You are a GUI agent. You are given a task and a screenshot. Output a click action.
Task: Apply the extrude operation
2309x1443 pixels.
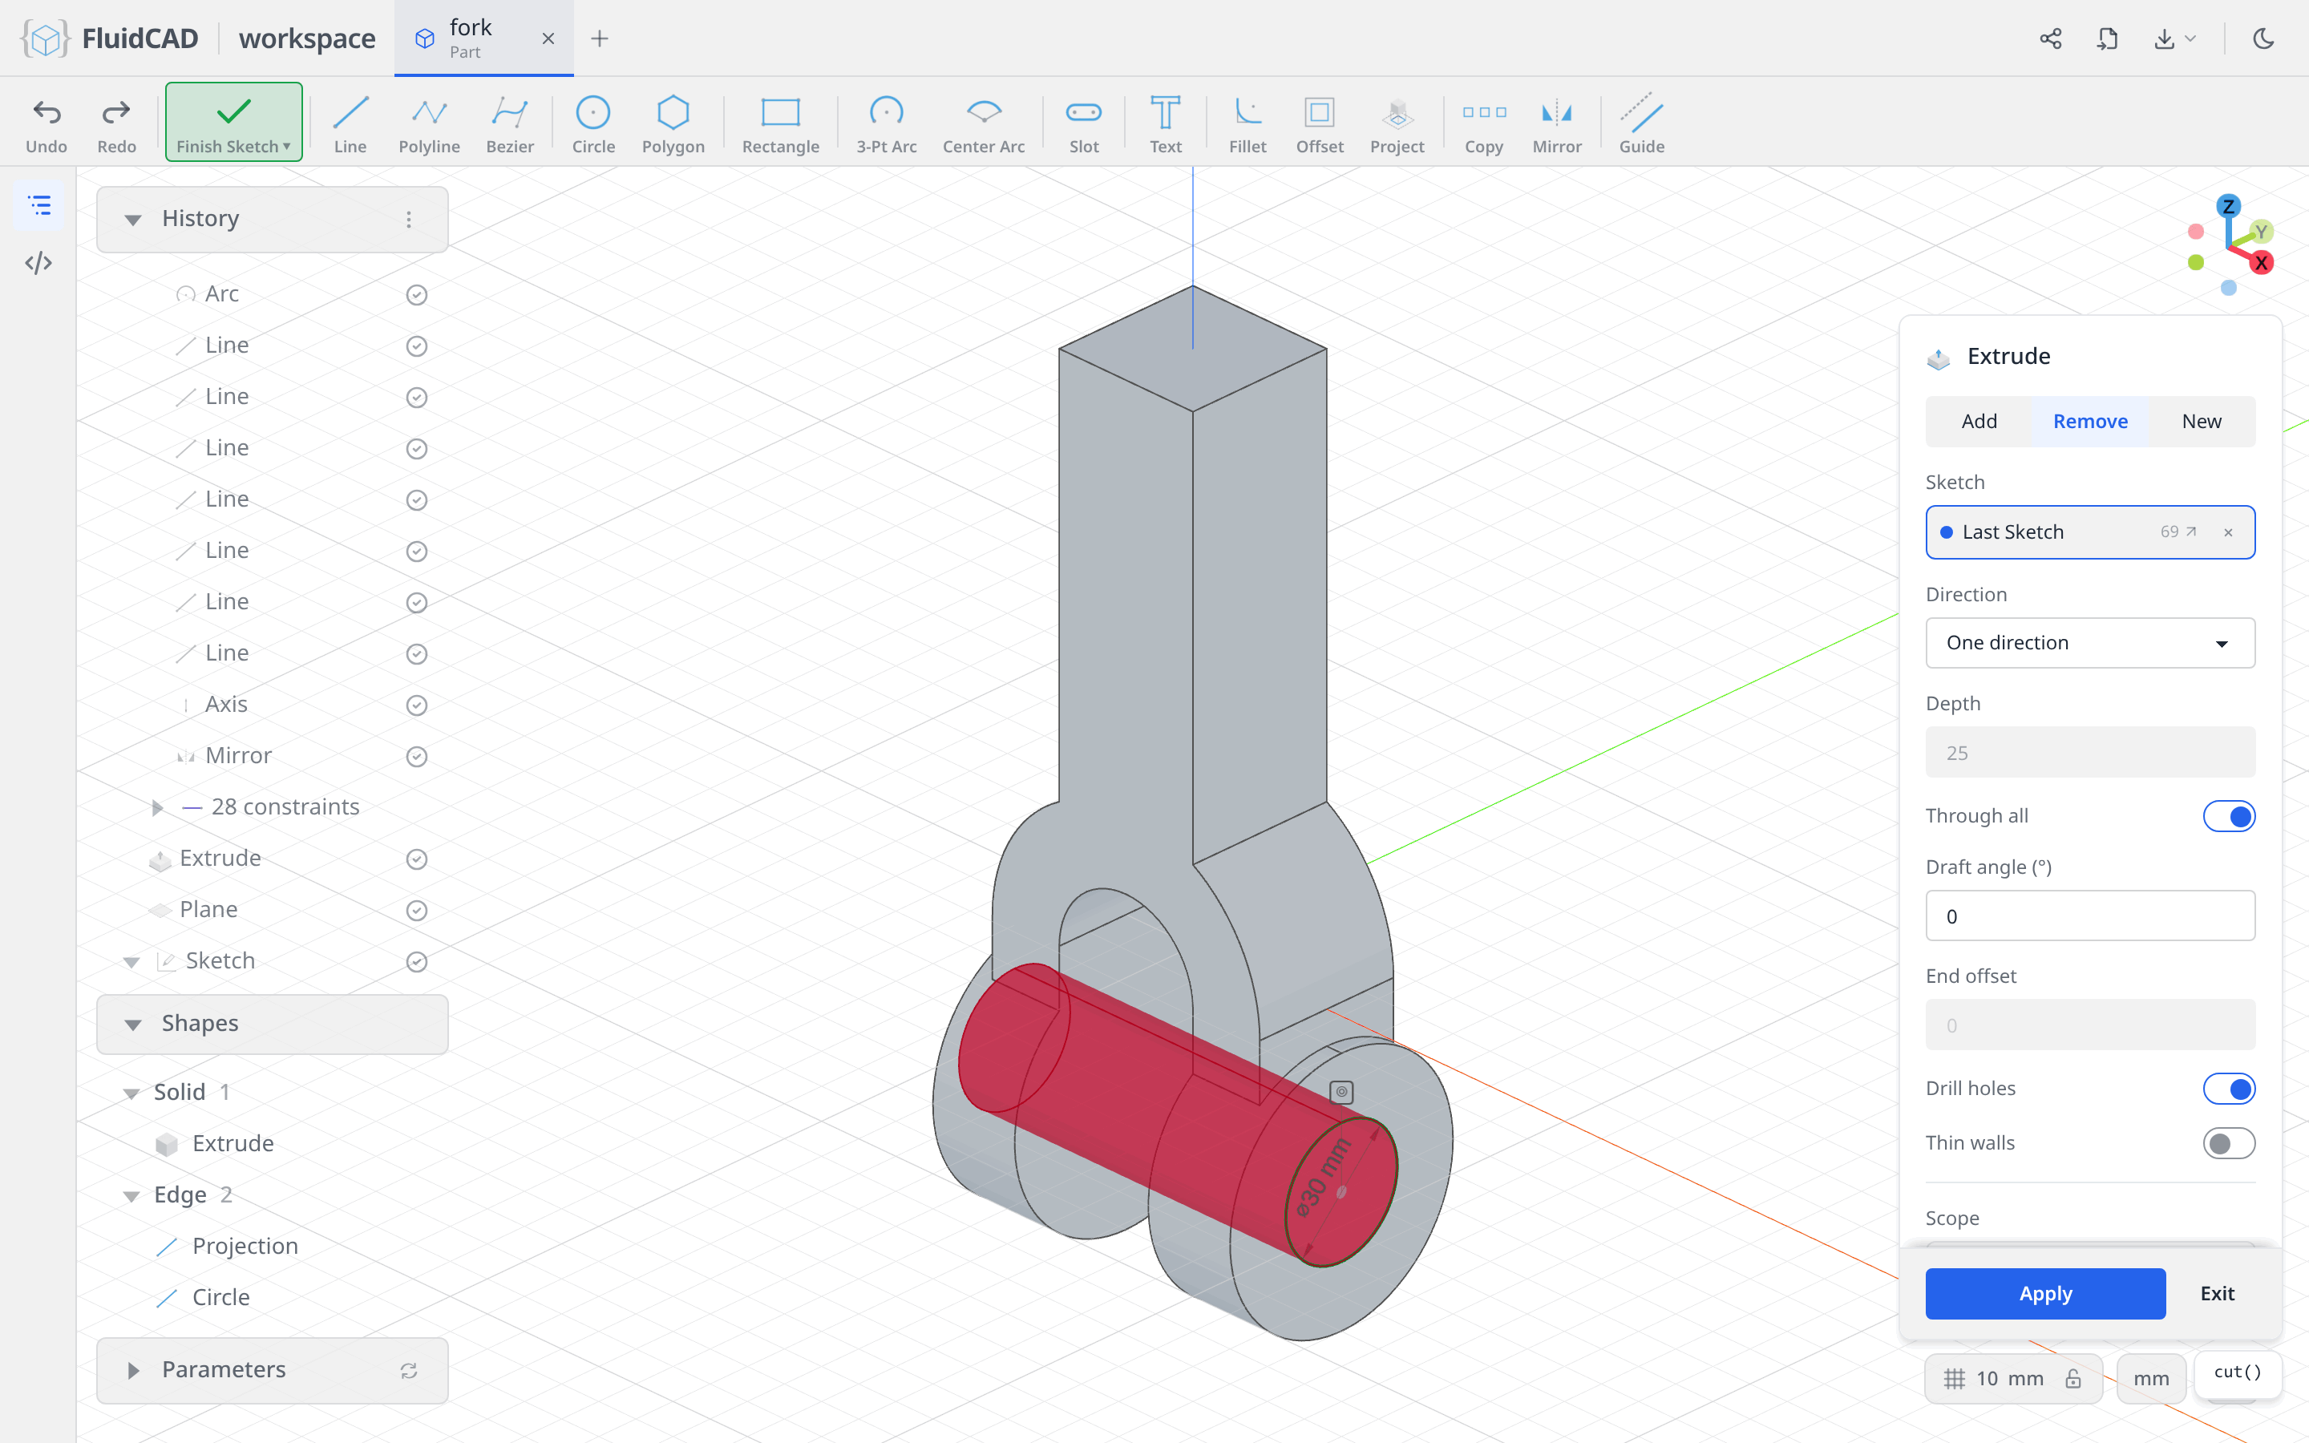(x=2044, y=1293)
